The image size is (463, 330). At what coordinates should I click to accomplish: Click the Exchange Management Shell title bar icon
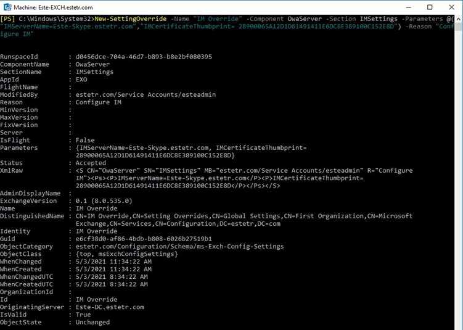7,7
